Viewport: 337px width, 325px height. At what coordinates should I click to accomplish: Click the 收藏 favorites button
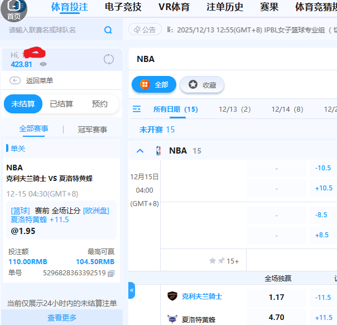pyautogui.click(x=202, y=85)
